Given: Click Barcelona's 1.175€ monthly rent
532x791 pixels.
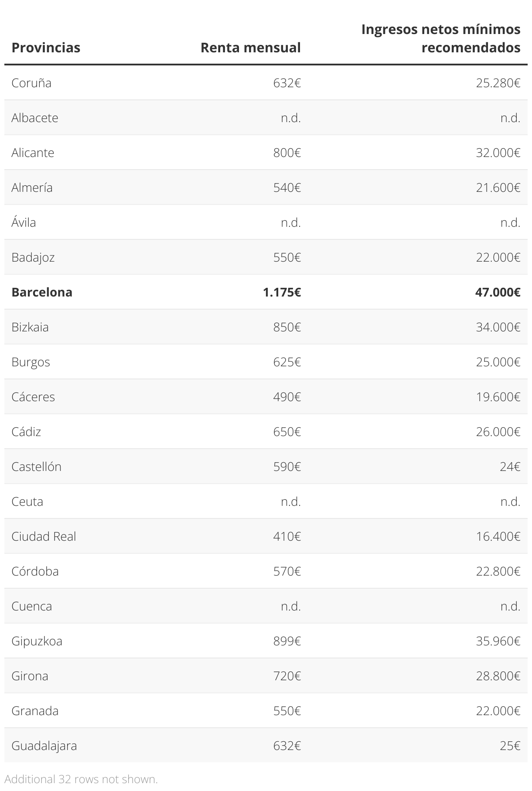Looking at the screenshot, I should (x=282, y=292).
